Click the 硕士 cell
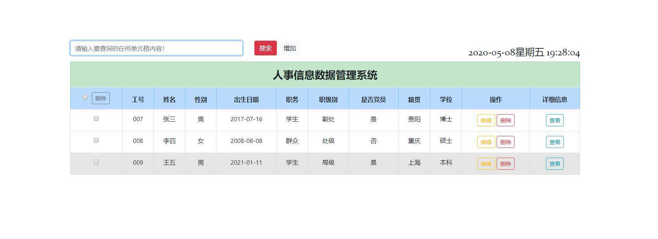Viewport: 658px width, 239px height. [446, 141]
